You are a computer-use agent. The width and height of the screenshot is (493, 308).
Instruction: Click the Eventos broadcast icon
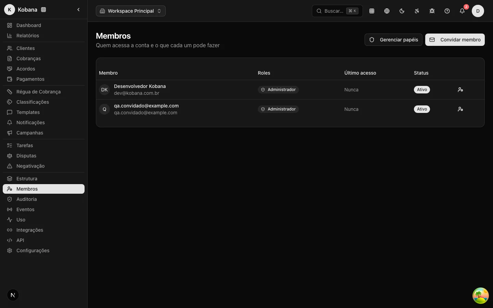(10, 209)
